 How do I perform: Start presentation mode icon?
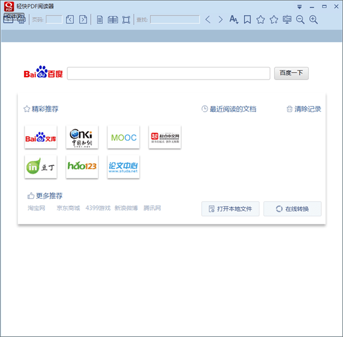(x=287, y=19)
